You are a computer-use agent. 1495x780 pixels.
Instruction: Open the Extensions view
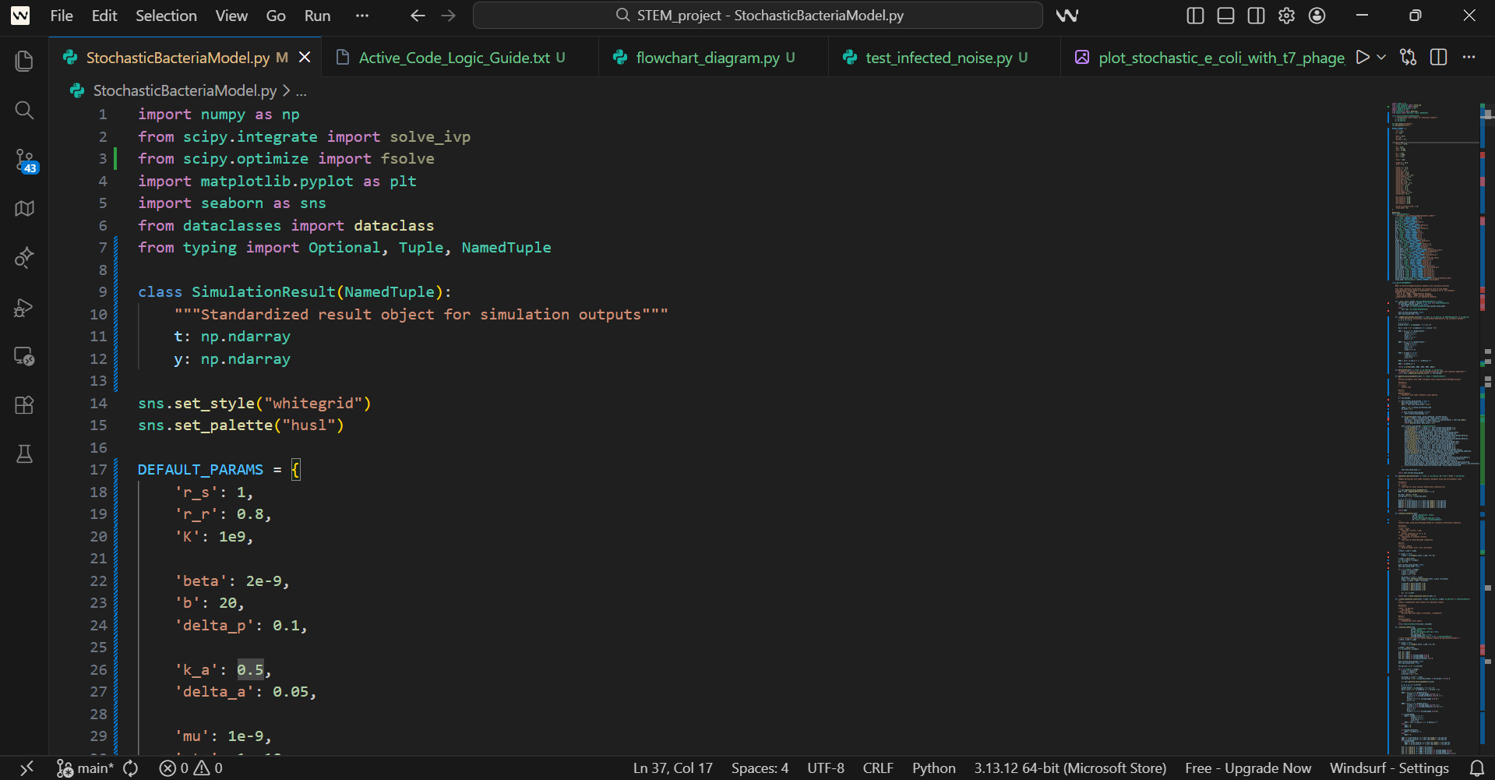tap(23, 404)
